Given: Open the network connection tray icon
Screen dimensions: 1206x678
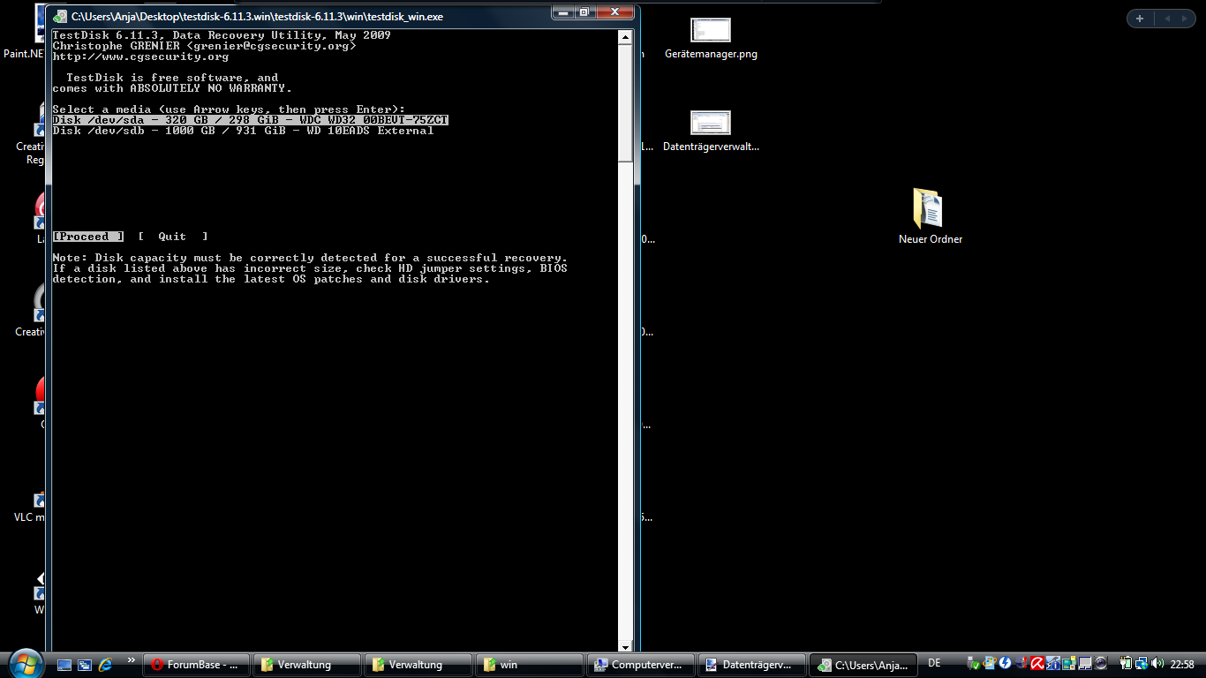Looking at the screenshot, I should click(1142, 663).
